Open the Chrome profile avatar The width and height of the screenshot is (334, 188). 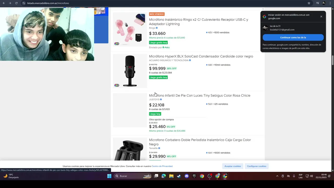tap(324, 3)
